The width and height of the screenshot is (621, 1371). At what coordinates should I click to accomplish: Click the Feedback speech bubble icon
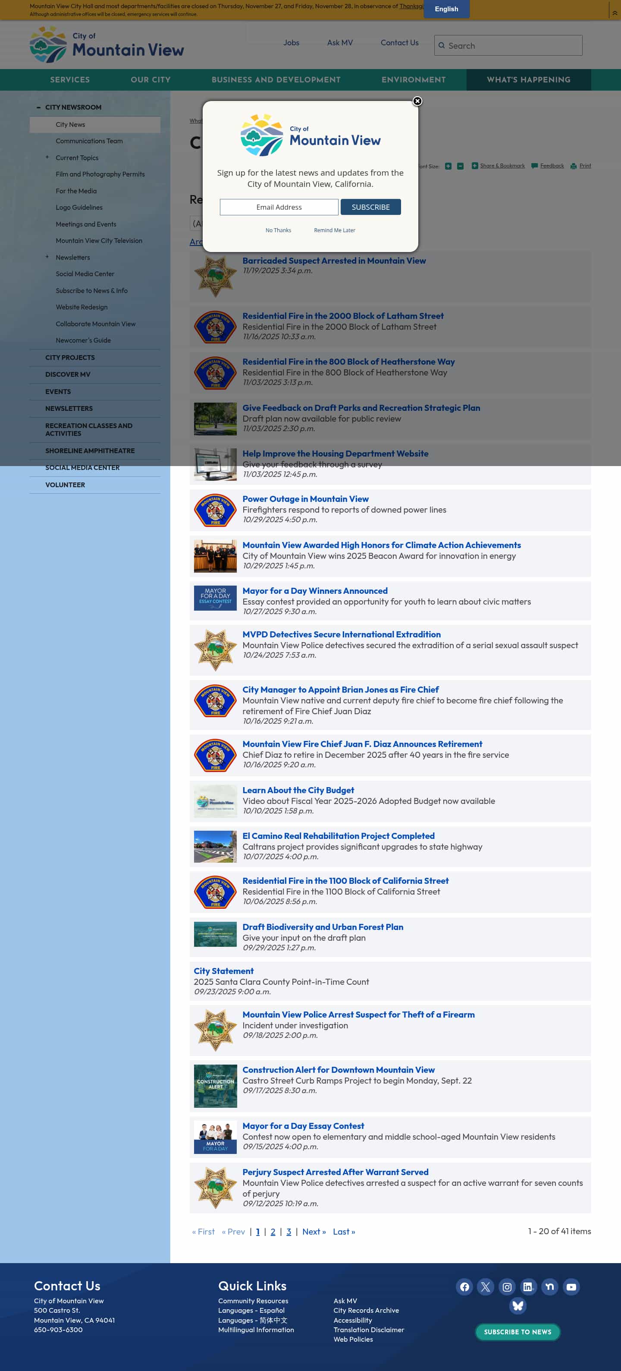534,166
